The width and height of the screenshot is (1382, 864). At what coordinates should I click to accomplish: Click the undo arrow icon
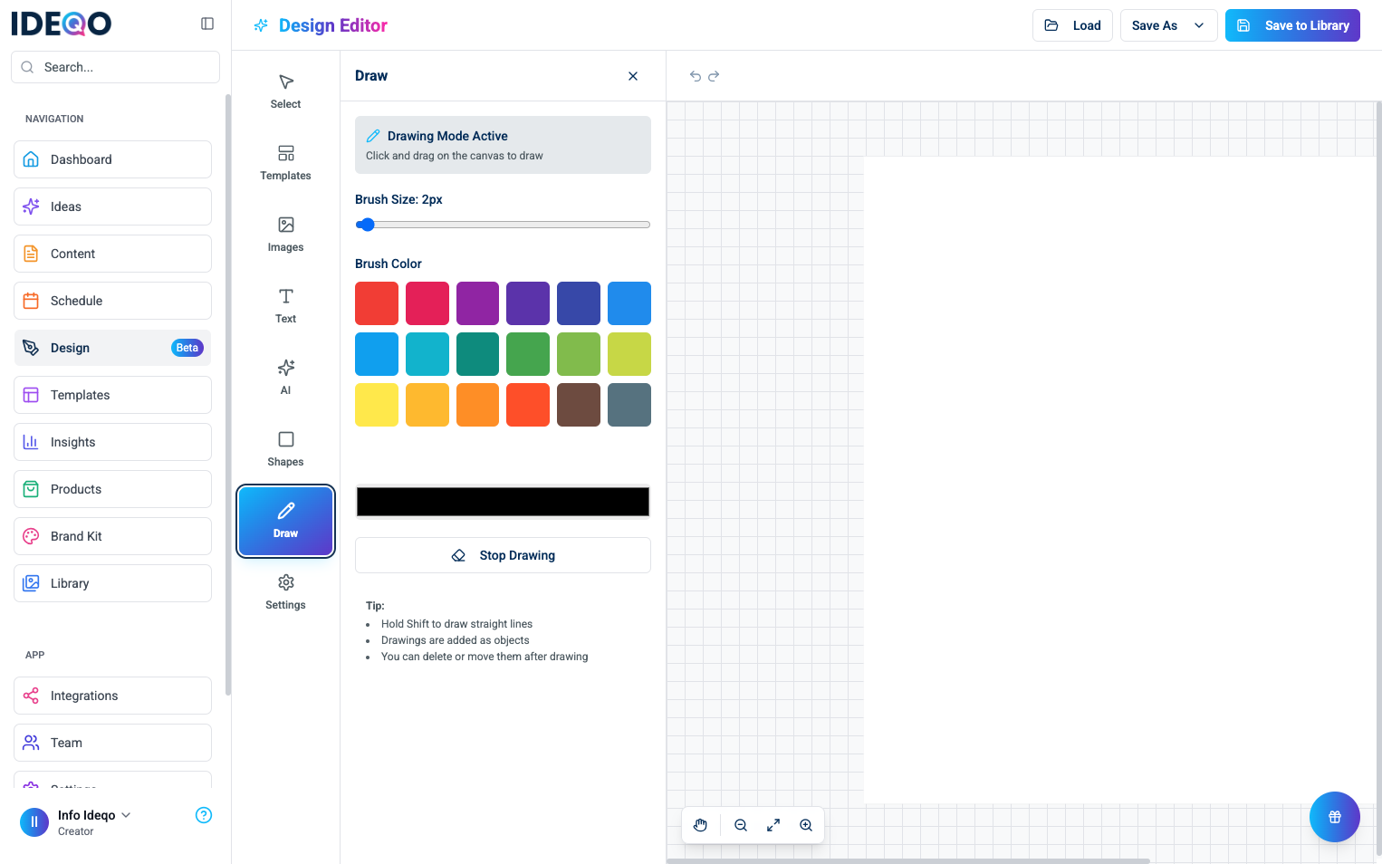pyautogui.click(x=696, y=76)
